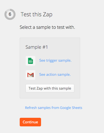Click the Google Sheets icon
Viewport: 104px width, 133px height.
pyautogui.click(x=31, y=61)
